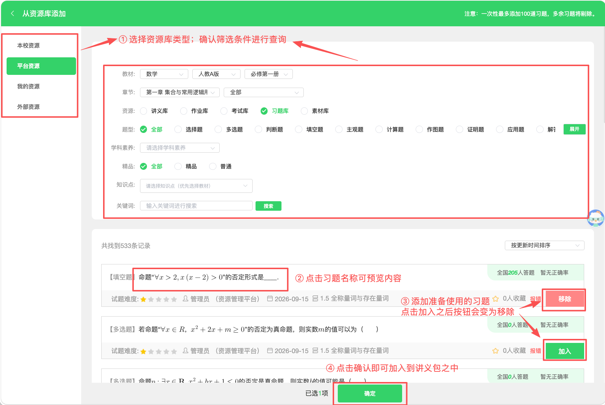Open the 请选择知识点 dropdown

pos(196,186)
